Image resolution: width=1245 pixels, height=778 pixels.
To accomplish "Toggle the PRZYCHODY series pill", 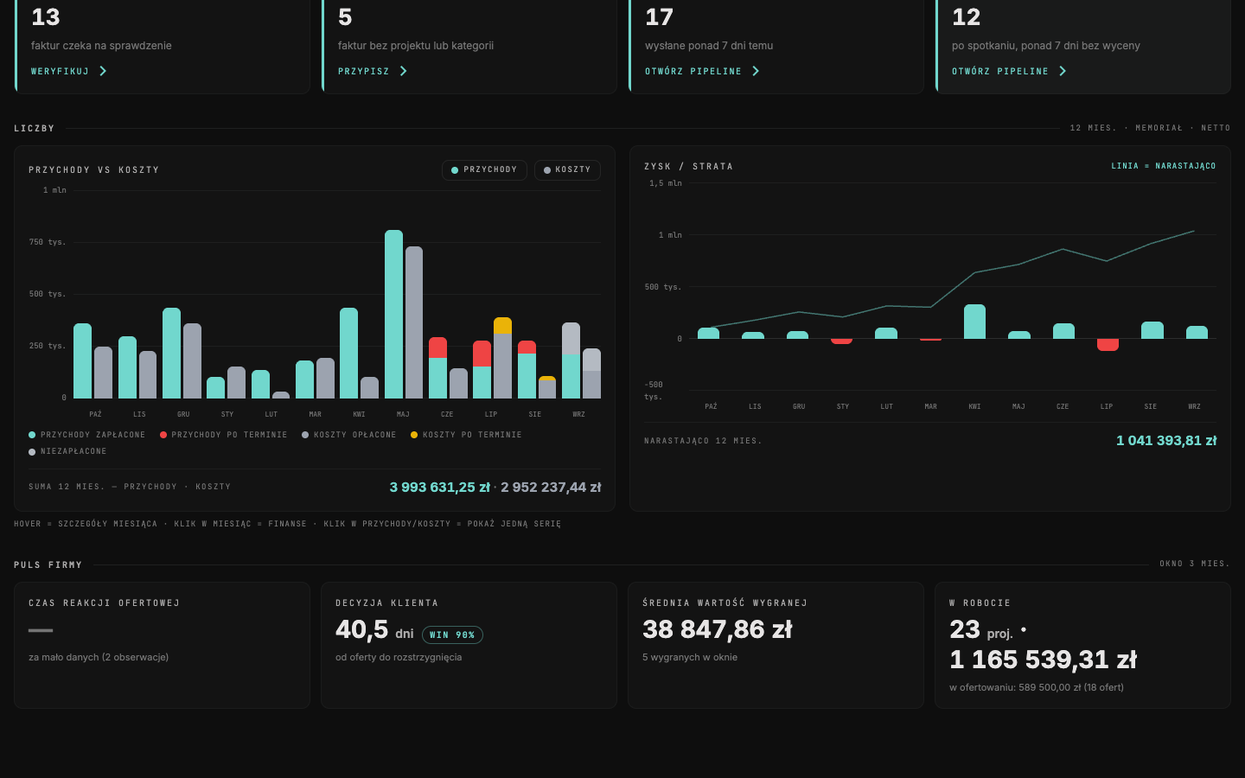I will [x=484, y=170].
